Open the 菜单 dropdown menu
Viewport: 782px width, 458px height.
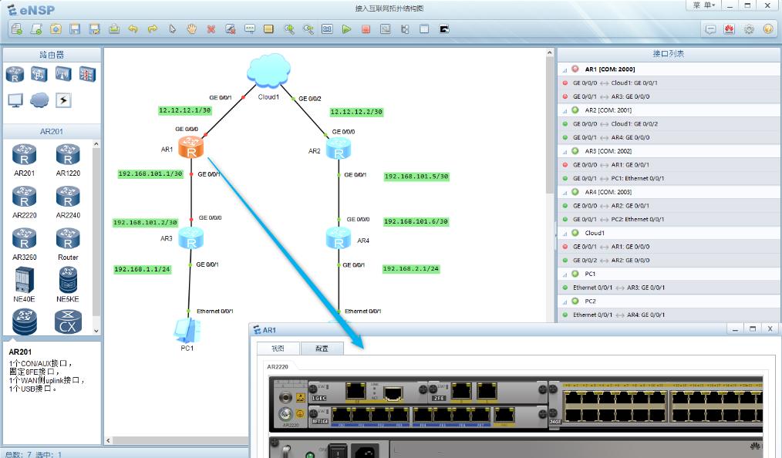click(x=703, y=5)
